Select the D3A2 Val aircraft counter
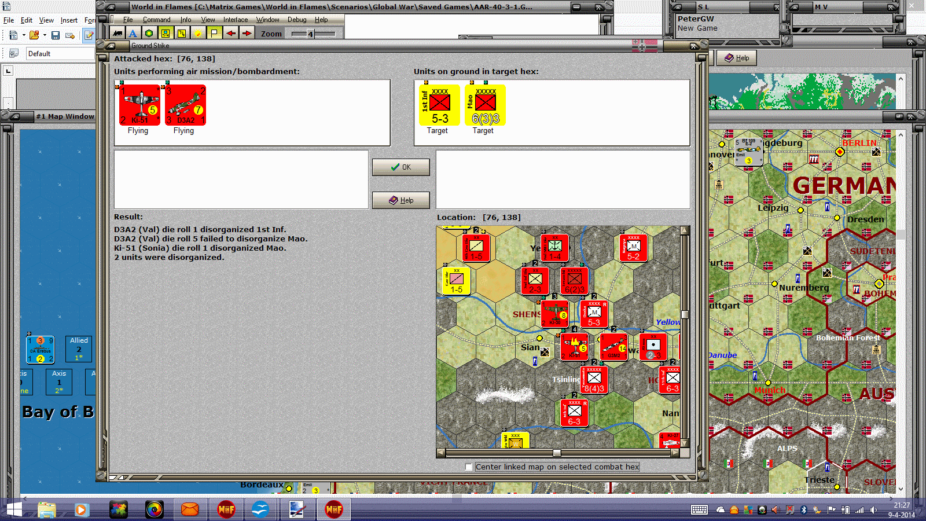The image size is (926, 521). (185, 105)
